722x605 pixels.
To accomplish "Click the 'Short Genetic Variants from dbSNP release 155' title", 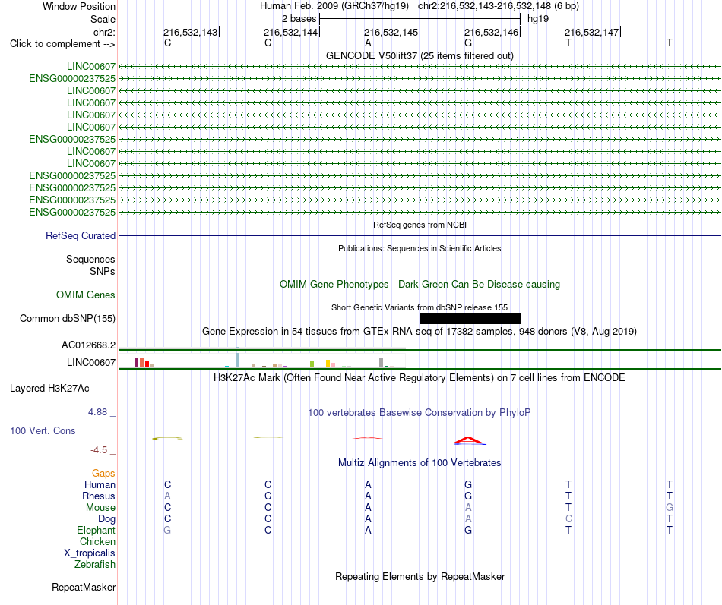I will point(420,307).
